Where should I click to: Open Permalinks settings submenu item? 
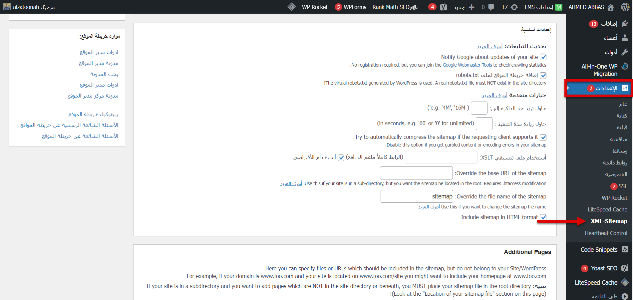615,162
